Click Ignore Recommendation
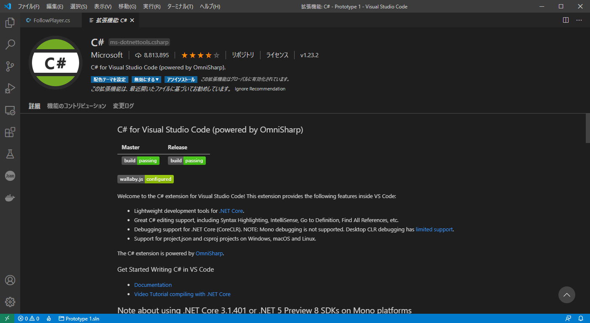Viewport: 590px width, 323px height. (260, 89)
